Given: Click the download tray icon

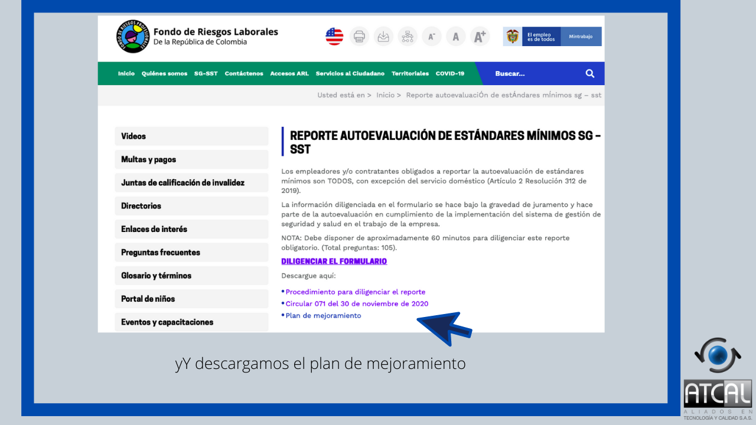Looking at the screenshot, I should 383,37.
